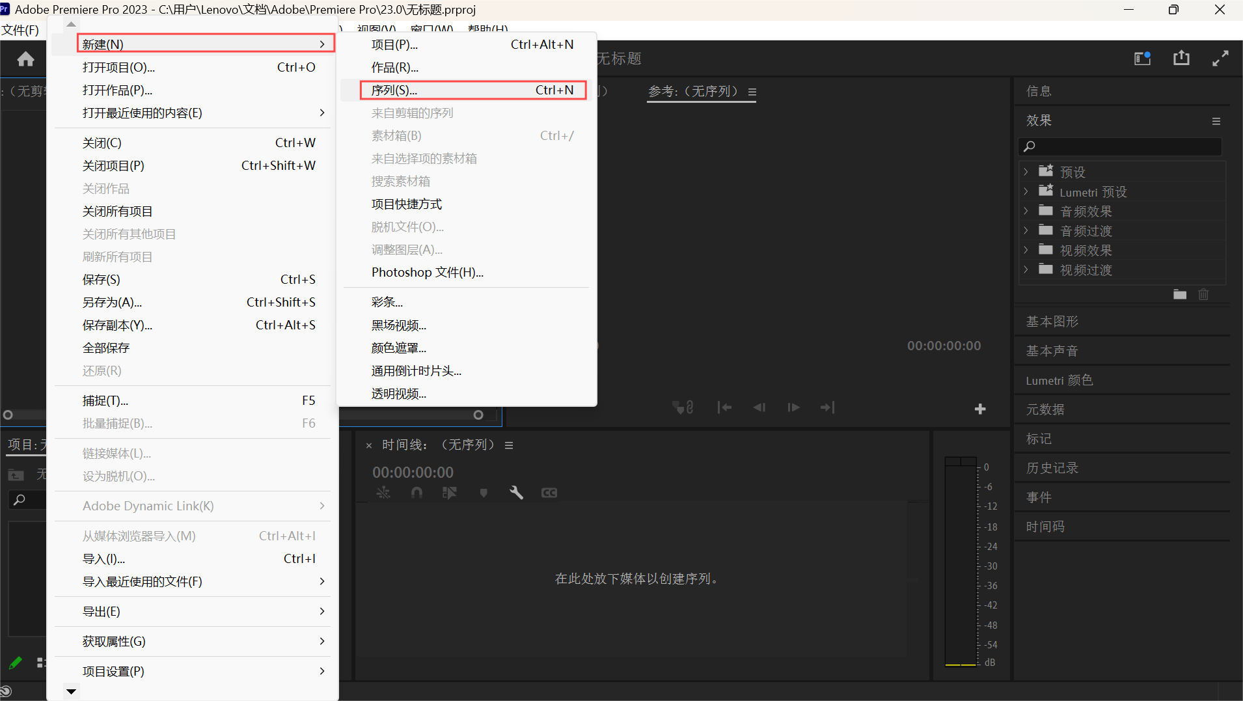
Task: Toggle linked selection icon in timeline
Action: [450, 493]
